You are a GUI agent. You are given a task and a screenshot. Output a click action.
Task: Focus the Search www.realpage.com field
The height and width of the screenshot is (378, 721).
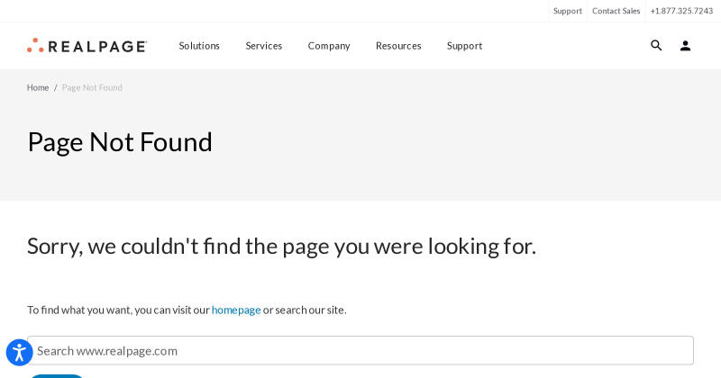[x=360, y=350]
